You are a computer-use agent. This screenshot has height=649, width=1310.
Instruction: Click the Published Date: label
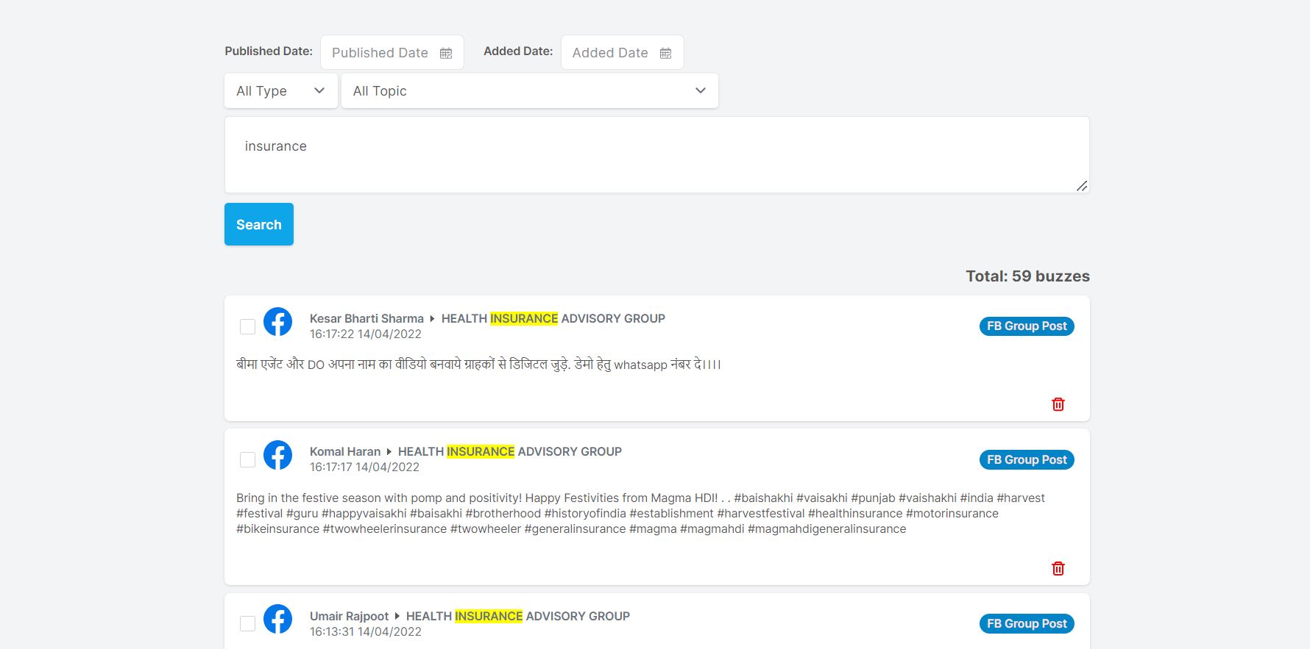point(269,51)
